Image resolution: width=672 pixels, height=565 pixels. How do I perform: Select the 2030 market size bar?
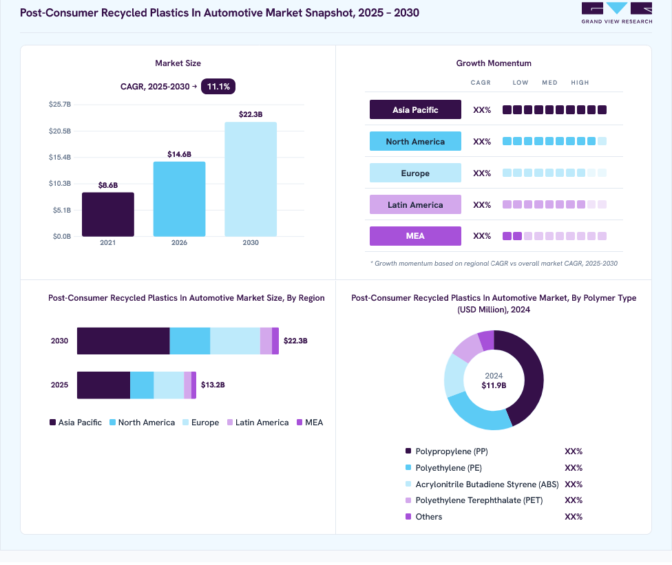point(251,179)
